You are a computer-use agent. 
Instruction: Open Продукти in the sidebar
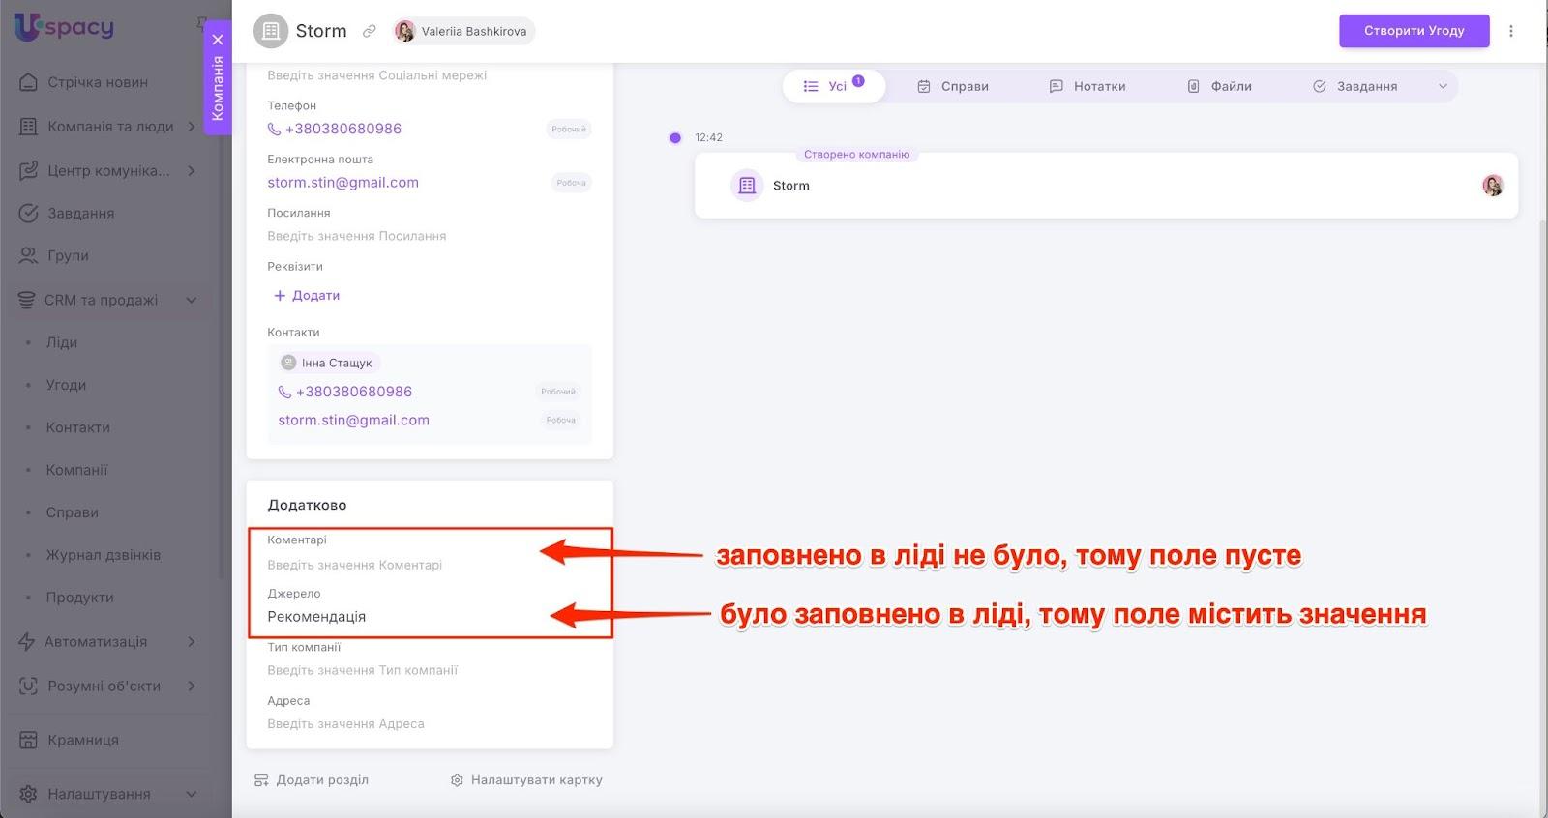coord(80,598)
